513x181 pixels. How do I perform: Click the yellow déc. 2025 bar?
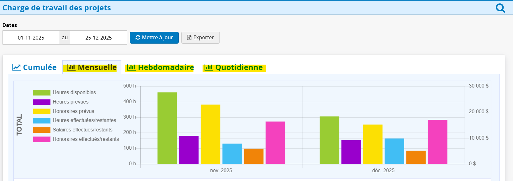373,144
